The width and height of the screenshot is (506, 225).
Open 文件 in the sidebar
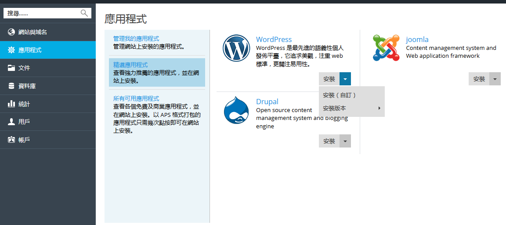click(x=48, y=68)
